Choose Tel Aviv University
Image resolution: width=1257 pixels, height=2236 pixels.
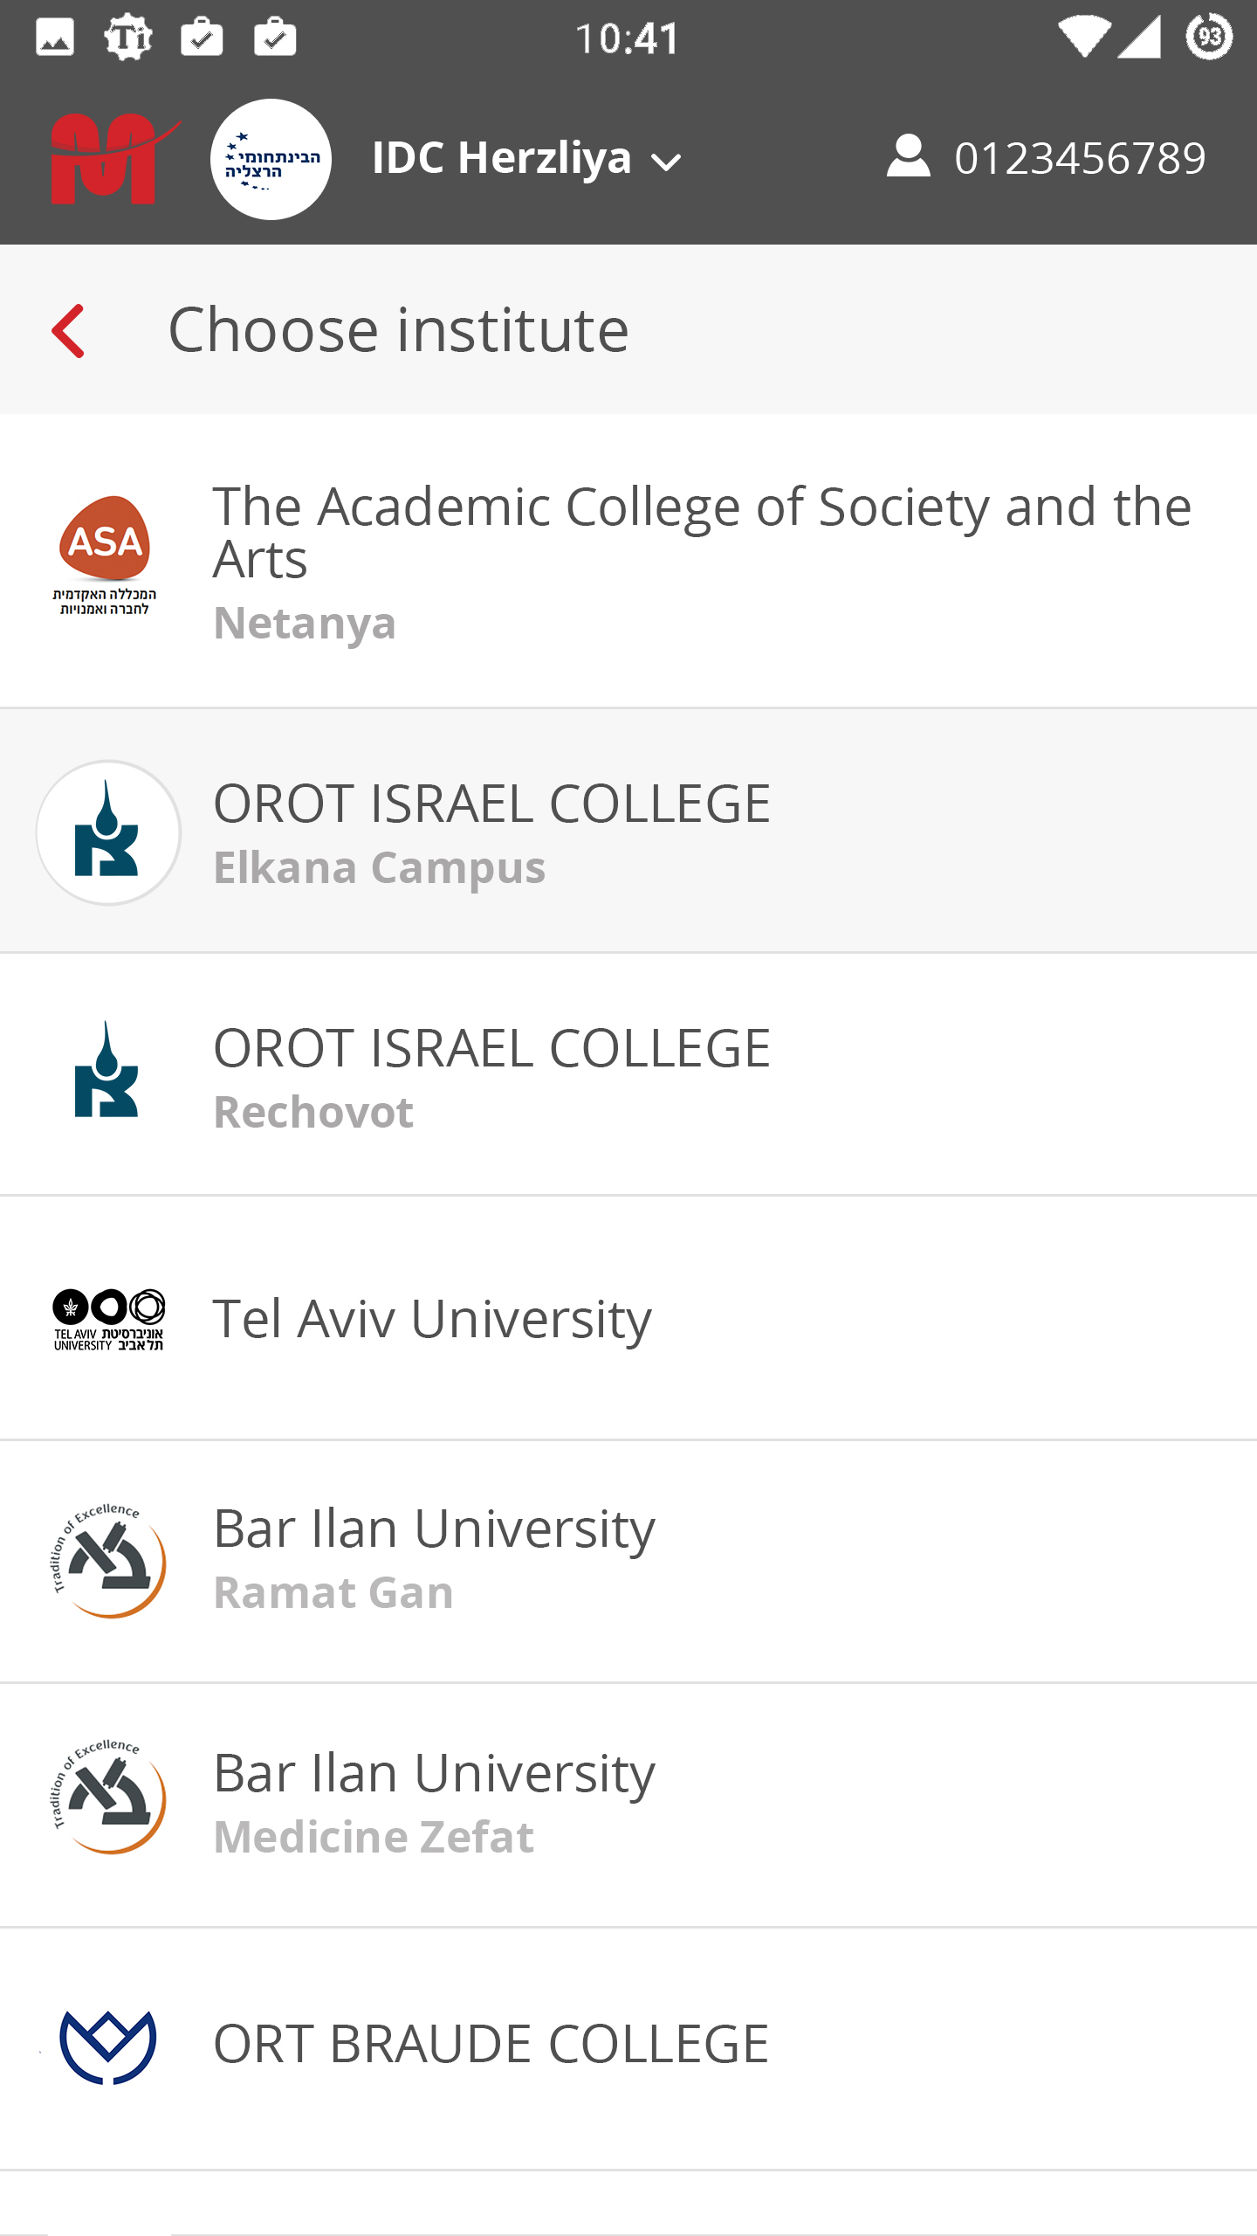coord(628,1319)
